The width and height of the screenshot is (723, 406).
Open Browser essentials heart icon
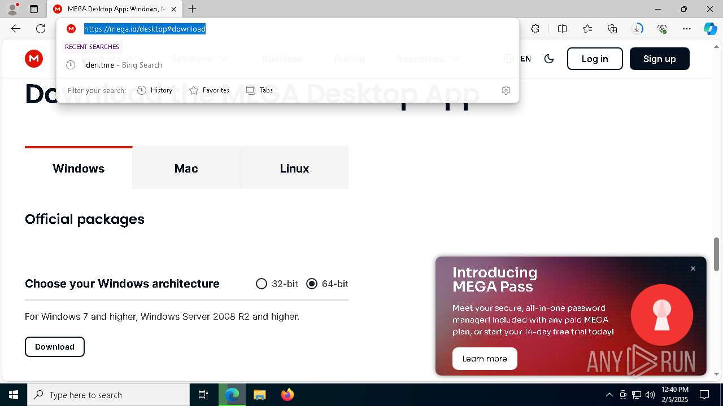point(662,29)
